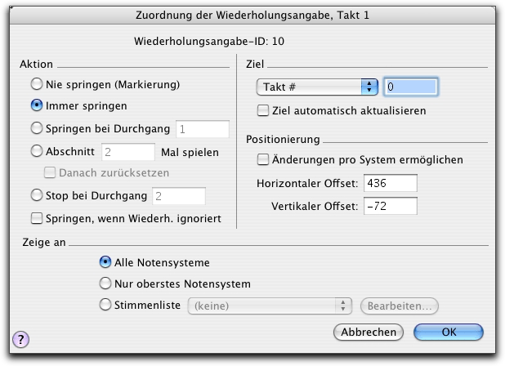
Task: Click the Vertikaler Offset input field
Action: tap(391, 206)
